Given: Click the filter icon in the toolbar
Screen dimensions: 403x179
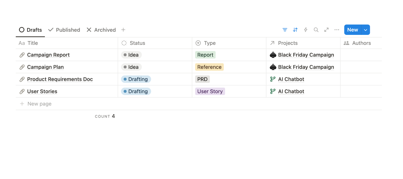Looking at the screenshot, I should [285, 30].
